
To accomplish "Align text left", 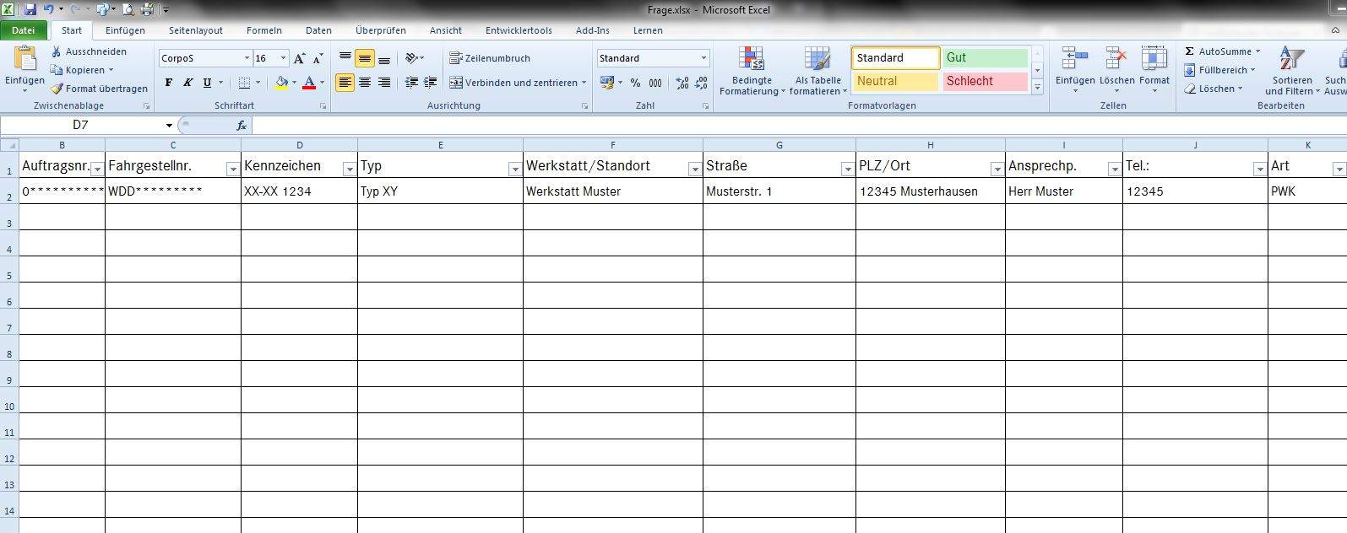I will pos(345,83).
